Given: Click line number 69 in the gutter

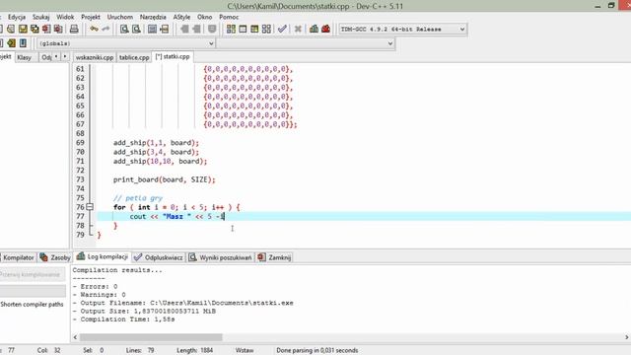Looking at the screenshot, I should coord(80,142).
